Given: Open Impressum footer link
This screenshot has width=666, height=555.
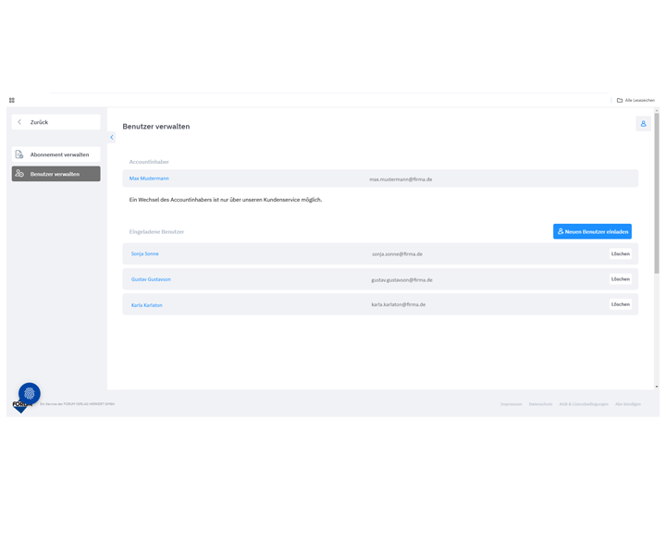Looking at the screenshot, I should click(x=511, y=404).
